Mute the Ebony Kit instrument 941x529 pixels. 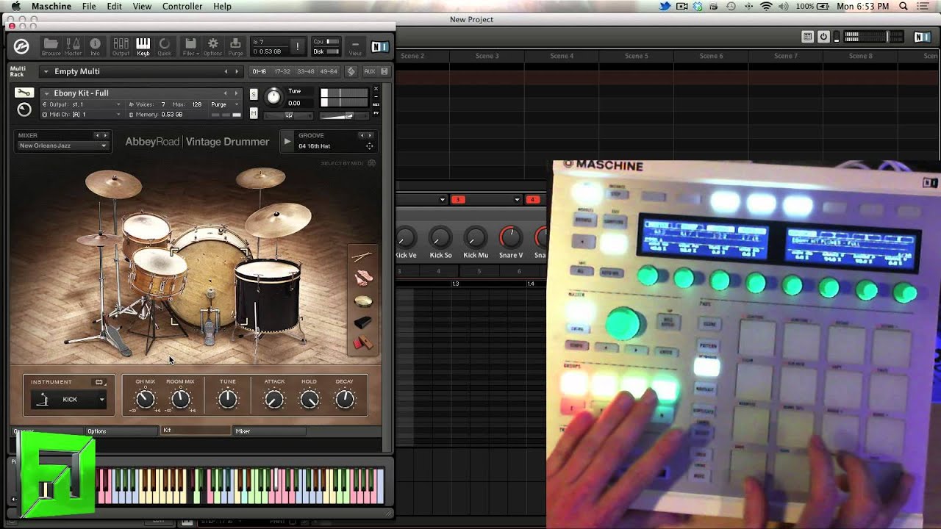pyautogui.click(x=254, y=113)
